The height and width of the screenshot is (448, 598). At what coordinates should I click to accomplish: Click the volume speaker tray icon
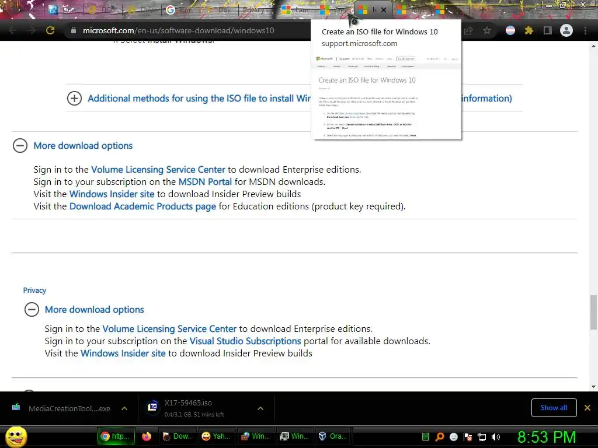[x=496, y=436]
